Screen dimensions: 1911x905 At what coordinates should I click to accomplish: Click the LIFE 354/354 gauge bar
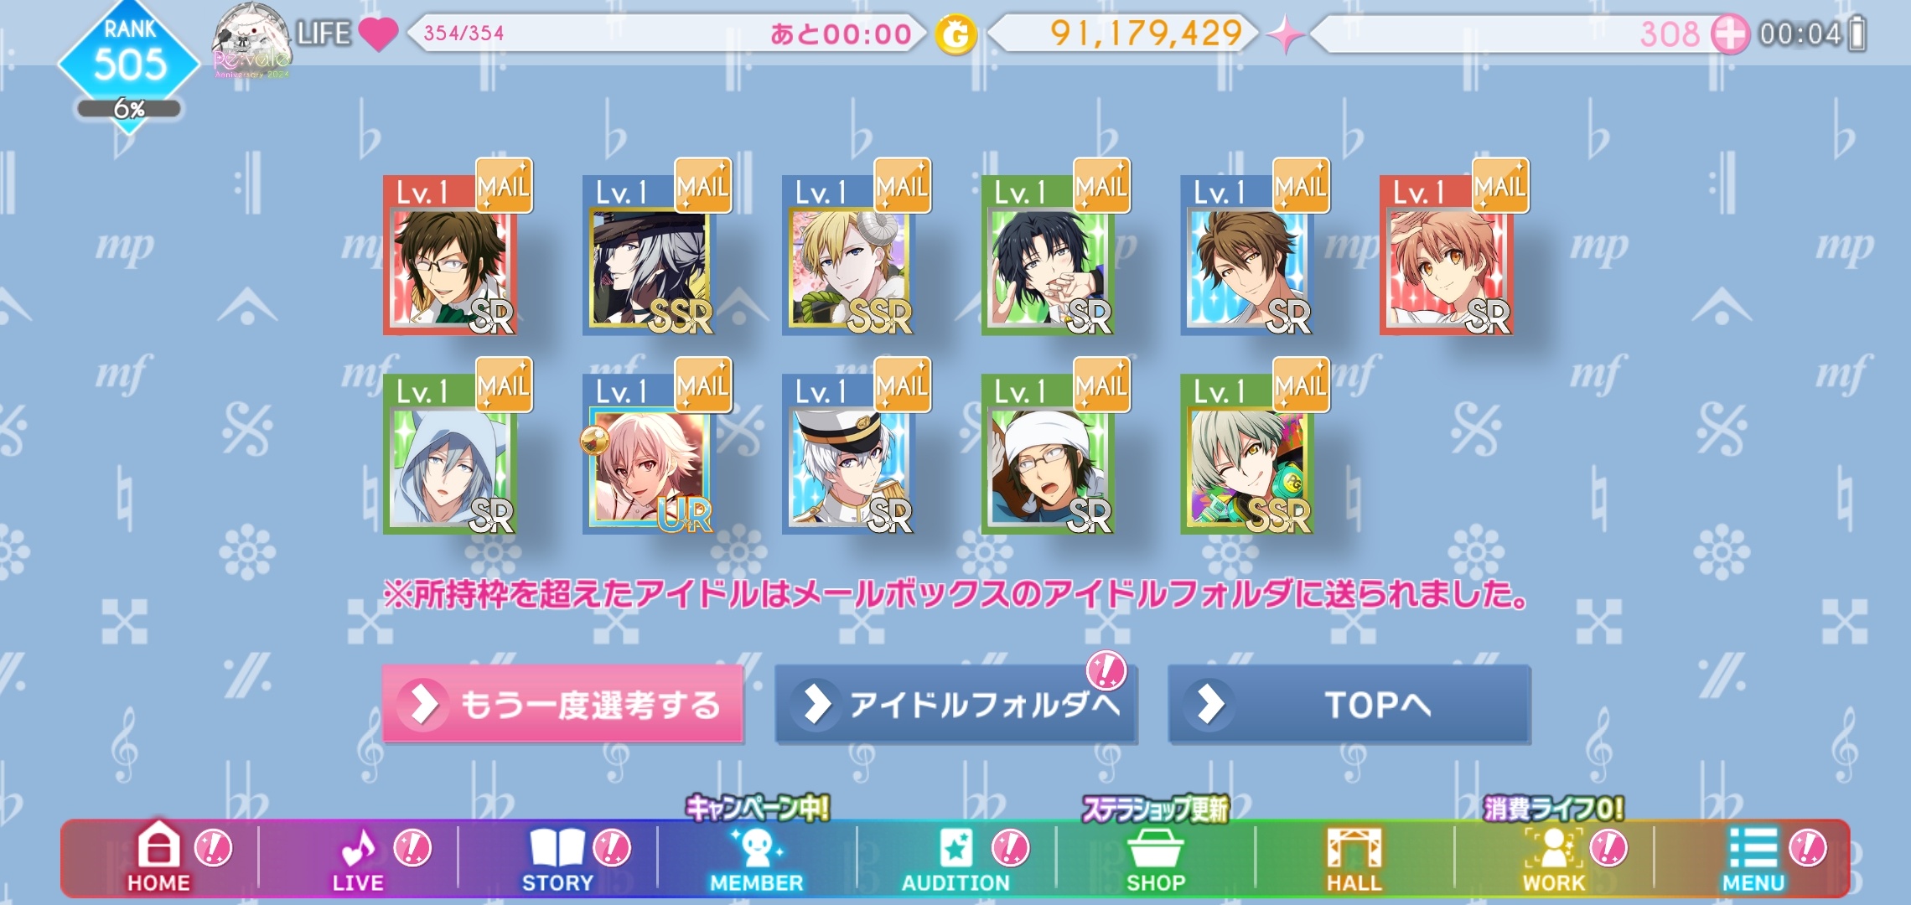pyautogui.click(x=666, y=34)
